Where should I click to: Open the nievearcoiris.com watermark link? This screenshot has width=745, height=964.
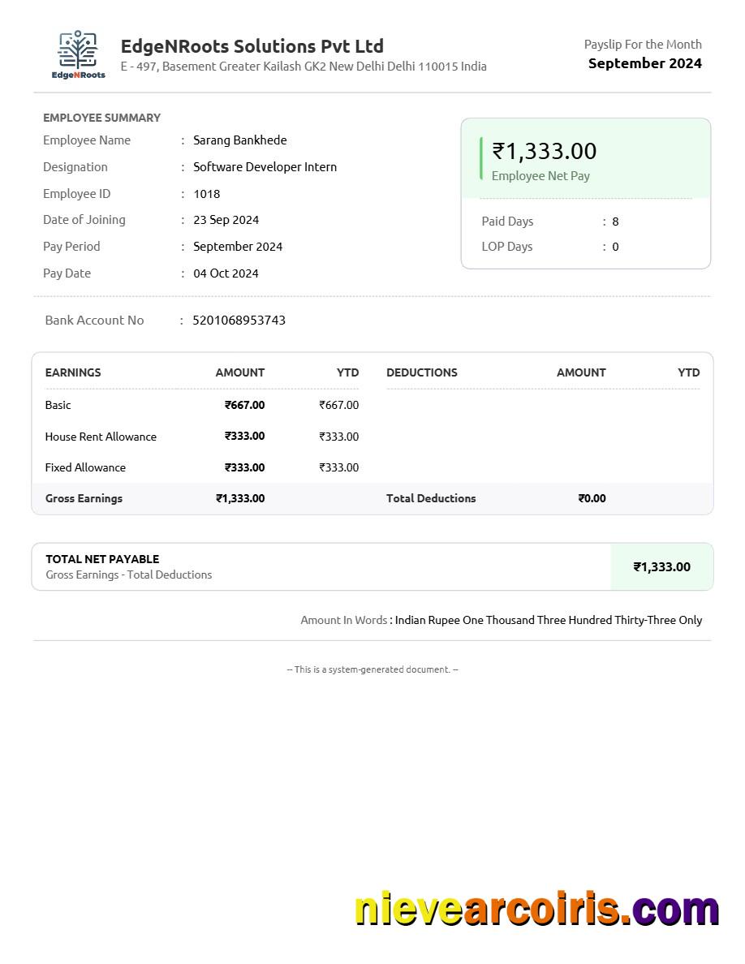(x=536, y=910)
